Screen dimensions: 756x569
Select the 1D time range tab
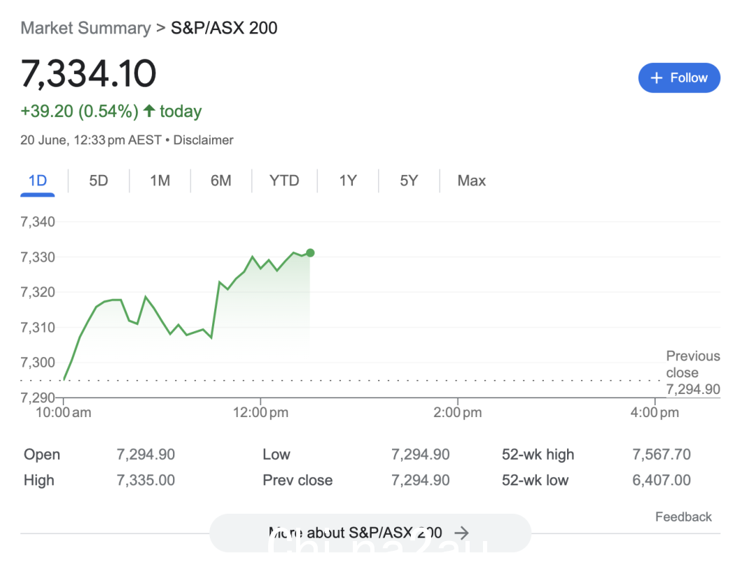coord(38,181)
